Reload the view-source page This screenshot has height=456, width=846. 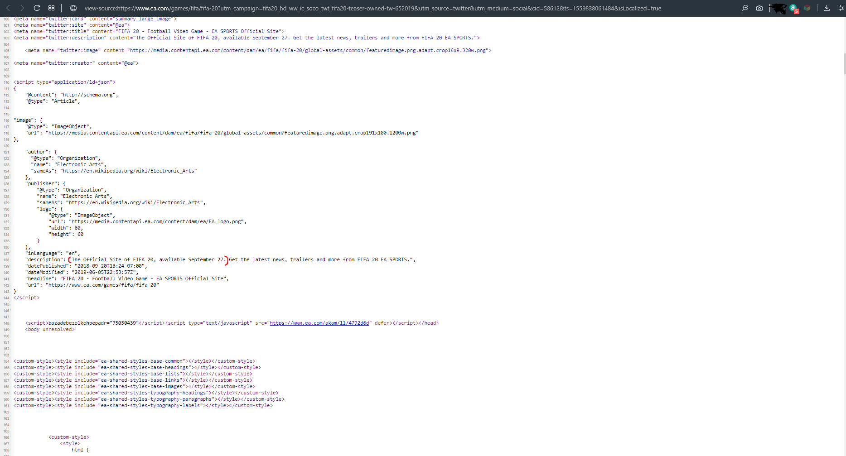tap(37, 8)
